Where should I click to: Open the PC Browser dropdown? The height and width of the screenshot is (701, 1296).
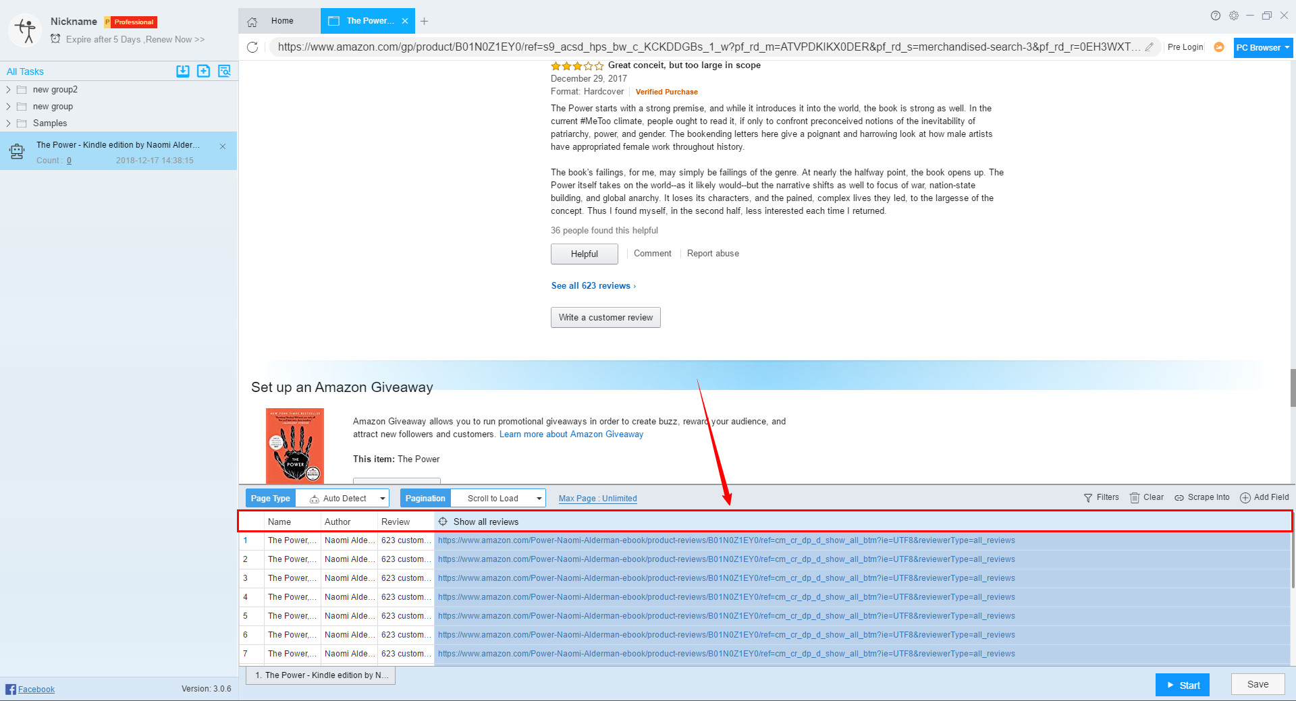(x=1263, y=47)
